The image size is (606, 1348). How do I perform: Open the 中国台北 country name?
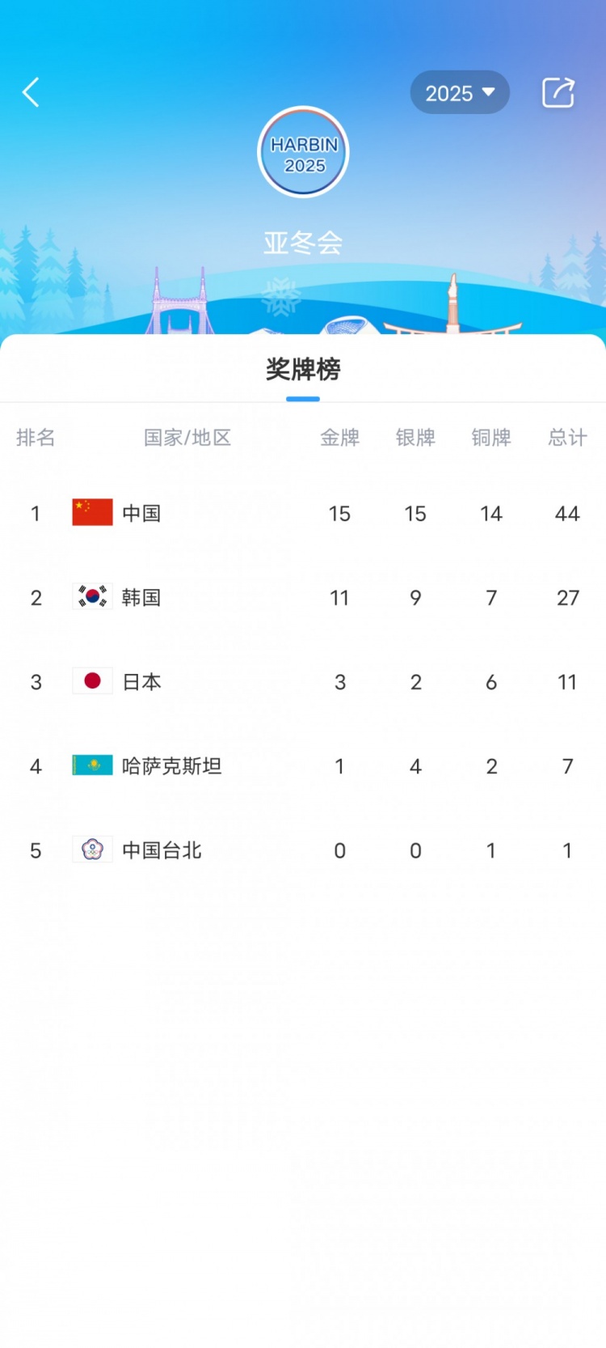162,850
